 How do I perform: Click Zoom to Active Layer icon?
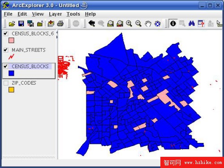[120, 24]
